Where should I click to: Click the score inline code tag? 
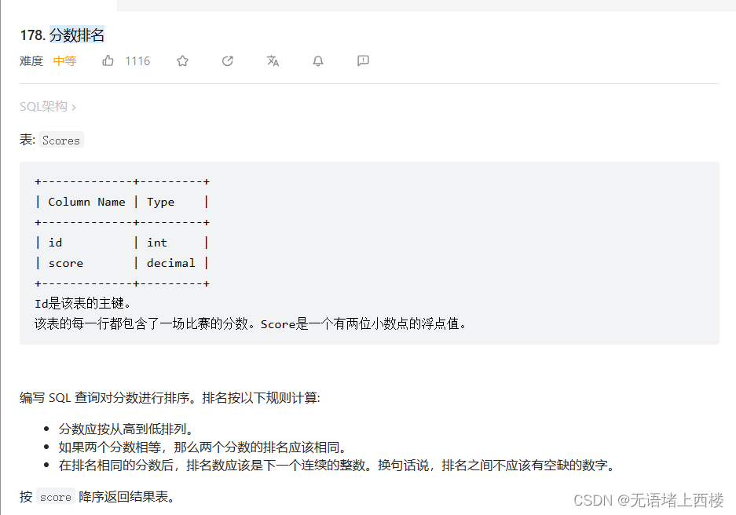point(55,496)
